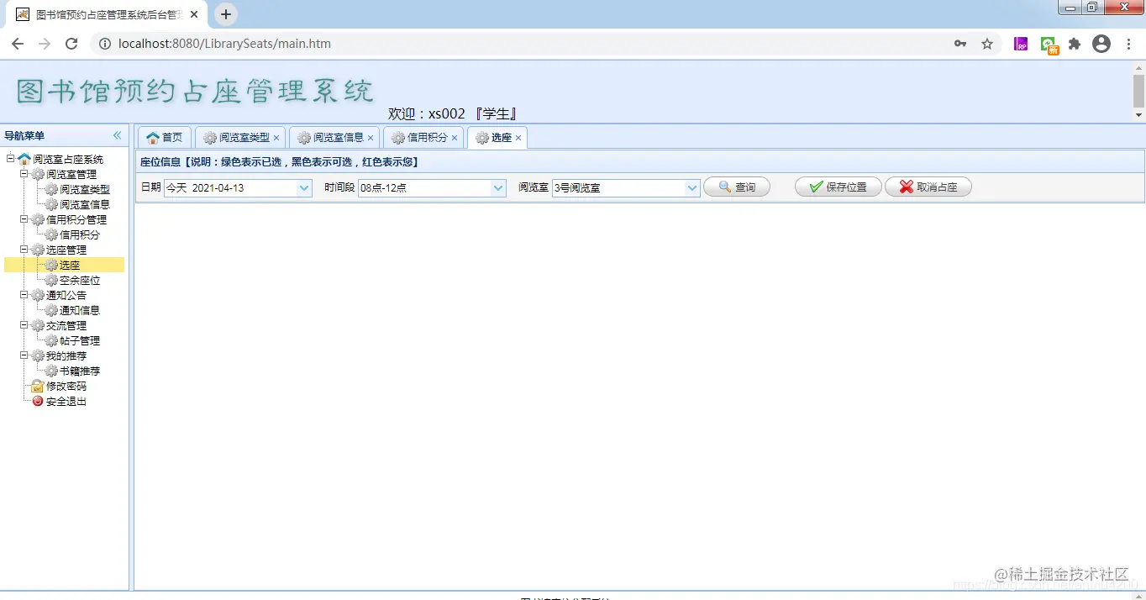
Task: Close the 阅览室信息 tab
Action: click(x=371, y=138)
